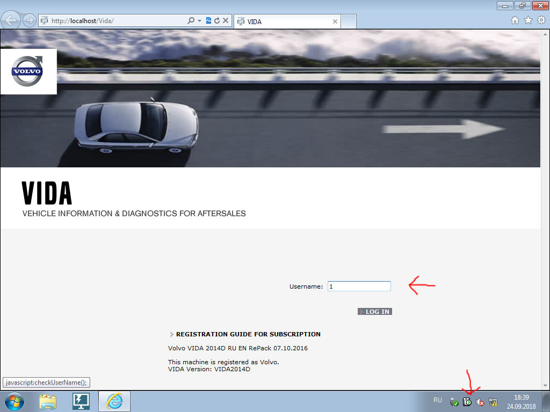Click the Show Desktop strip

546,401
